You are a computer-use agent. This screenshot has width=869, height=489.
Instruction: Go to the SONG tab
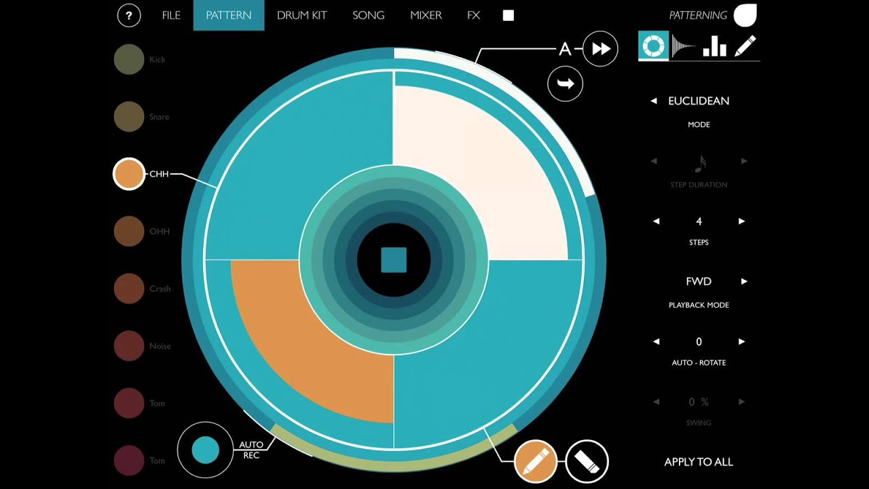pyautogui.click(x=369, y=15)
